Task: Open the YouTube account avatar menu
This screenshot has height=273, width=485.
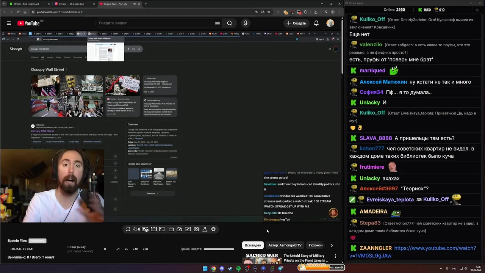Action: [x=330, y=23]
